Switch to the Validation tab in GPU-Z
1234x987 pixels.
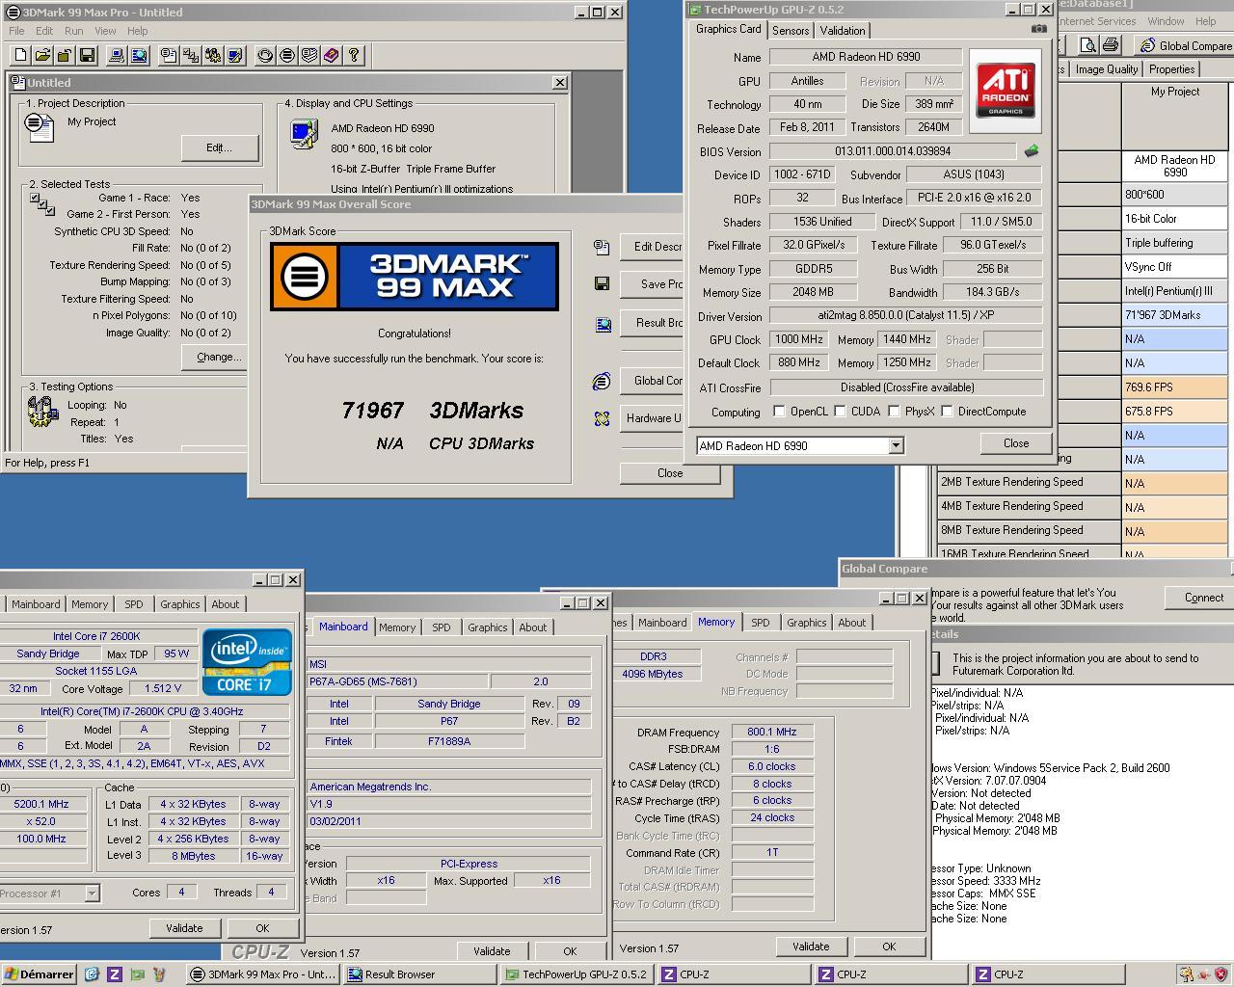(843, 31)
